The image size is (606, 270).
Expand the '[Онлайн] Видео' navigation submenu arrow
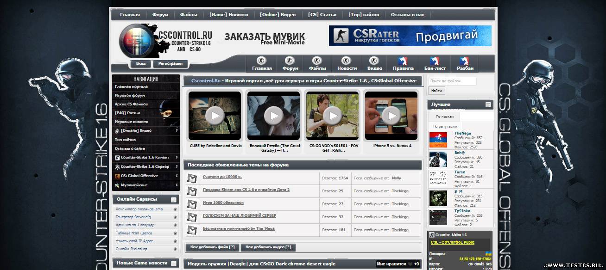tap(177, 131)
